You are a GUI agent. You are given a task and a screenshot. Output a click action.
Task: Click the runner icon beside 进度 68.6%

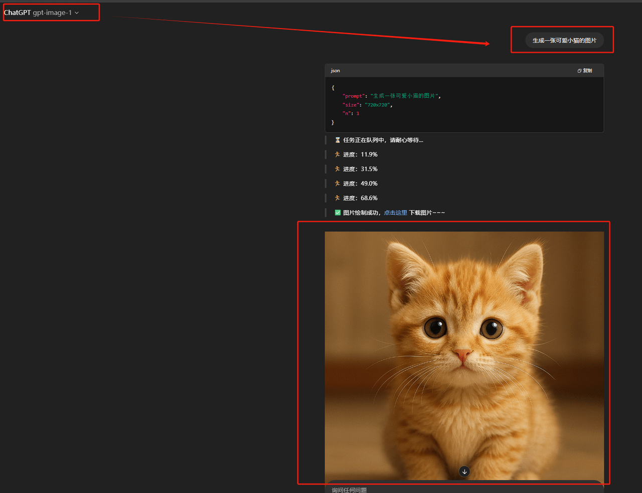338,198
